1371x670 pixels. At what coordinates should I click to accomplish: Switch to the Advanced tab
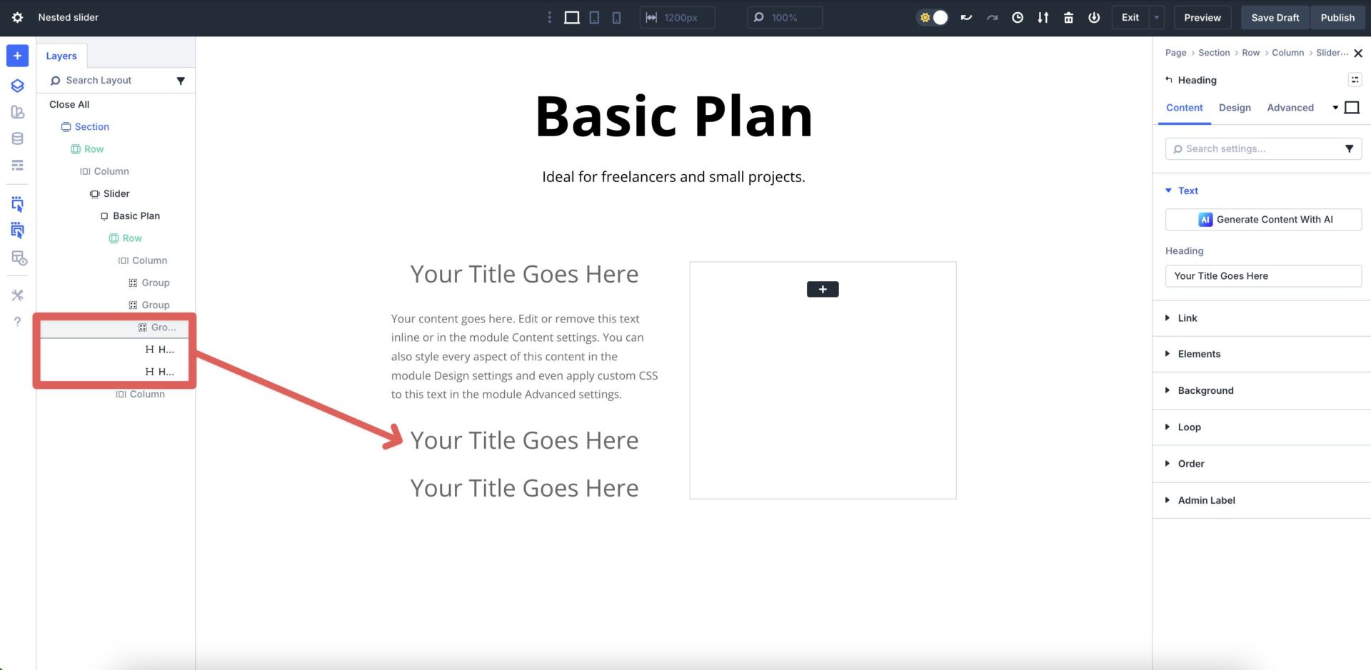coord(1290,108)
